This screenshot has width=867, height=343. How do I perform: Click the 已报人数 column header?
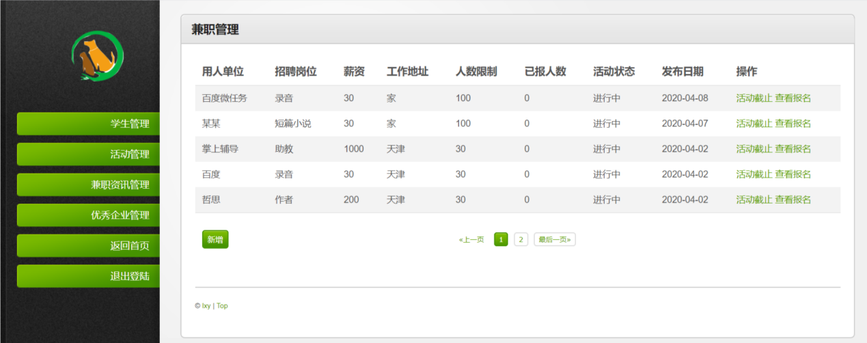(x=545, y=72)
